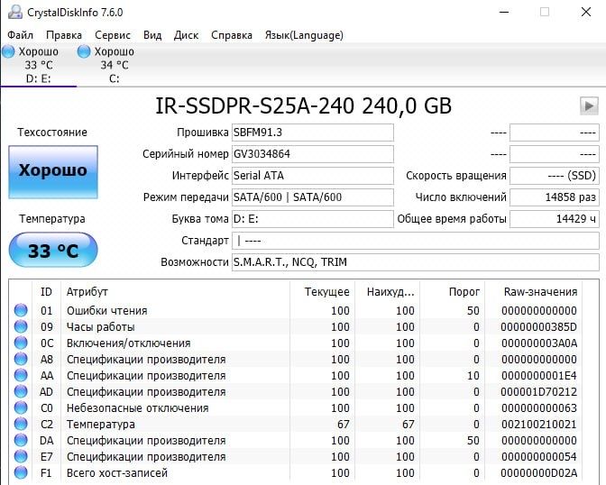The image size is (606, 485).
Task: Click raw value 000001D70212
Action: pos(538,392)
